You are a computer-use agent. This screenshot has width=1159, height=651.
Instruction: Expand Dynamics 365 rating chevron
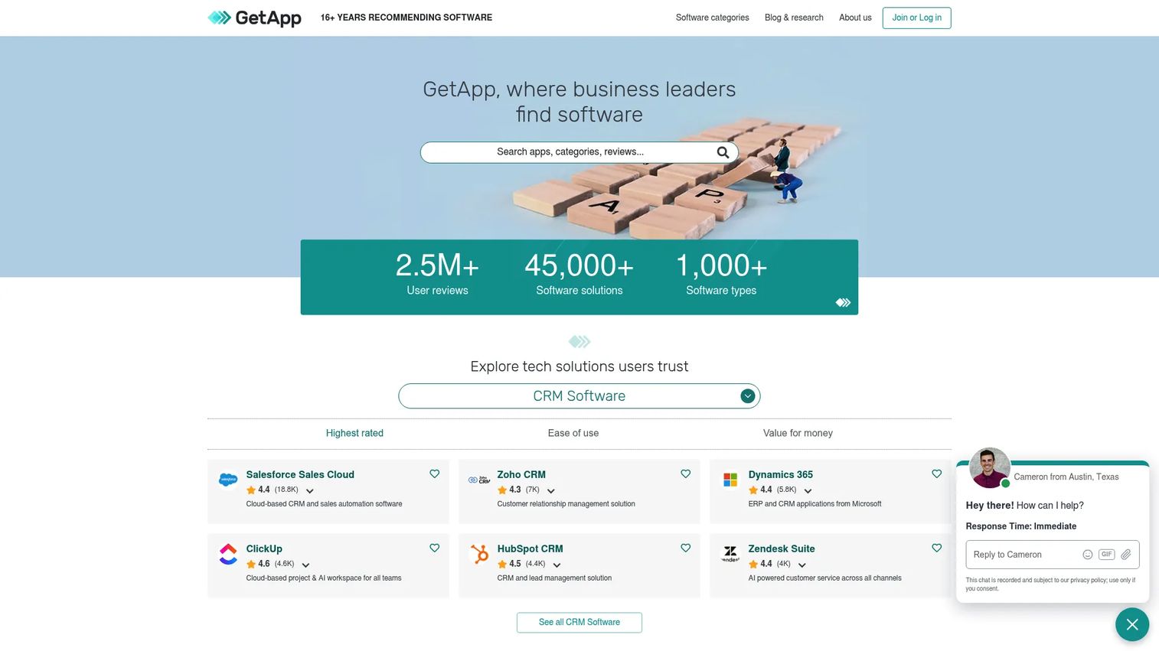808,491
